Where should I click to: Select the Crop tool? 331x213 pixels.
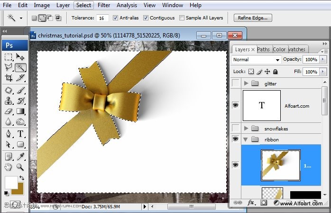point(9,78)
